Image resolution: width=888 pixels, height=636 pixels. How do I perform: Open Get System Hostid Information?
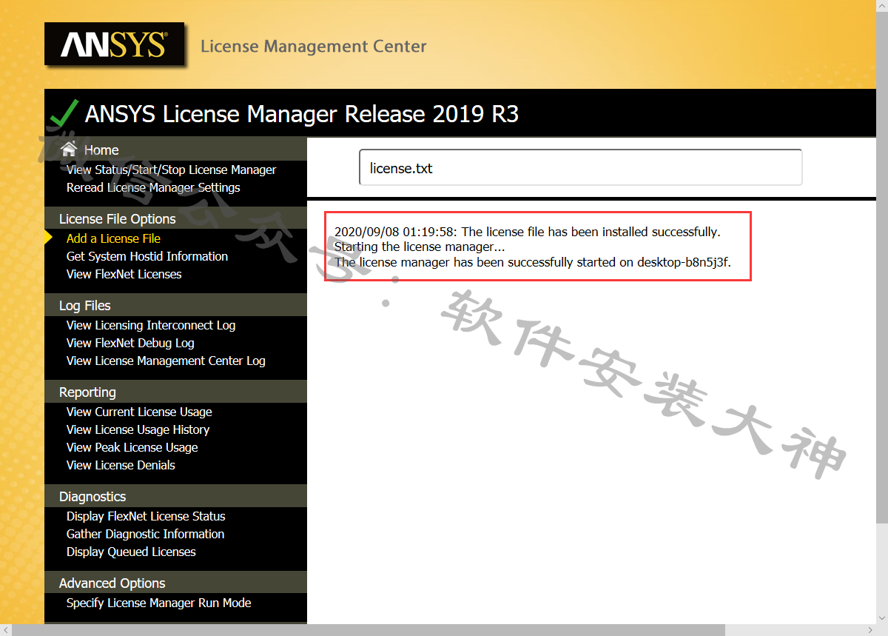click(147, 256)
